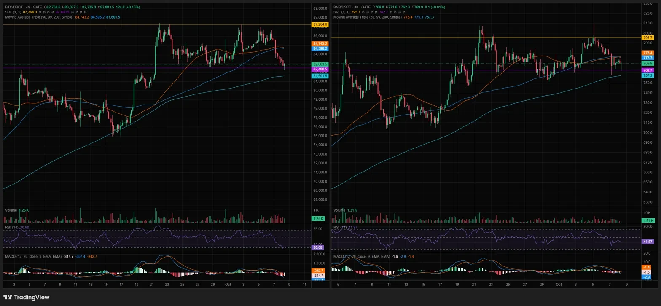Viewport: 661px width, 306px height.
Task: Click the 757.3 cyan MA price label
Action: click(x=647, y=76)
